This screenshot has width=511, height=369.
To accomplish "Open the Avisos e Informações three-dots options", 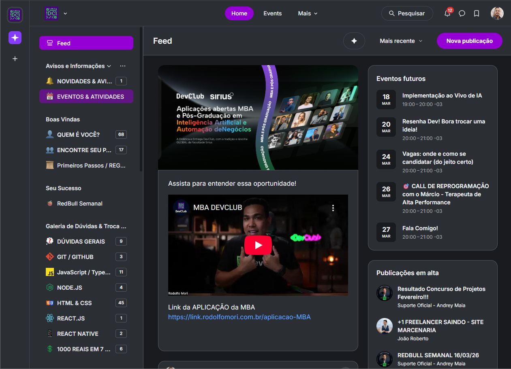I will coord(123,66).
